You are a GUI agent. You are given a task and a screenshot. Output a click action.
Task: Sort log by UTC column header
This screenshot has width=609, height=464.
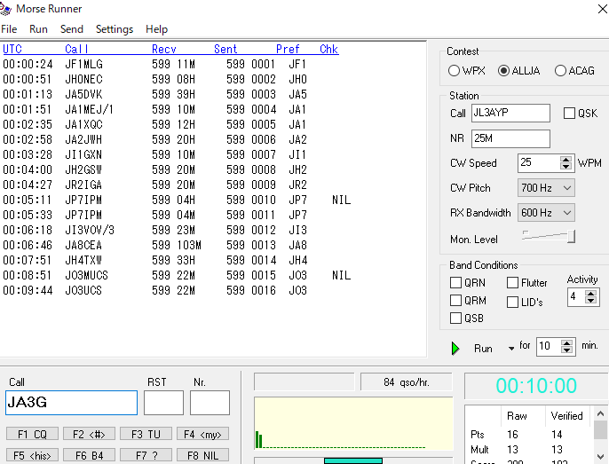12,50
